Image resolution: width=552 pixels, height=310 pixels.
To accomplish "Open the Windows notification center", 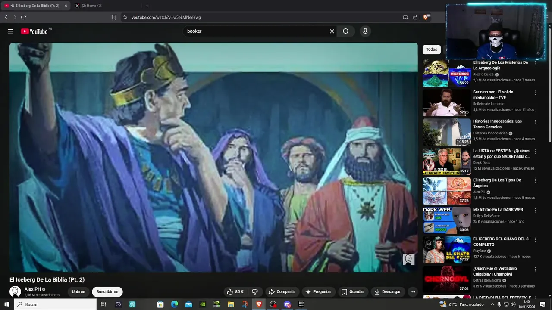I will coord(543,304).
